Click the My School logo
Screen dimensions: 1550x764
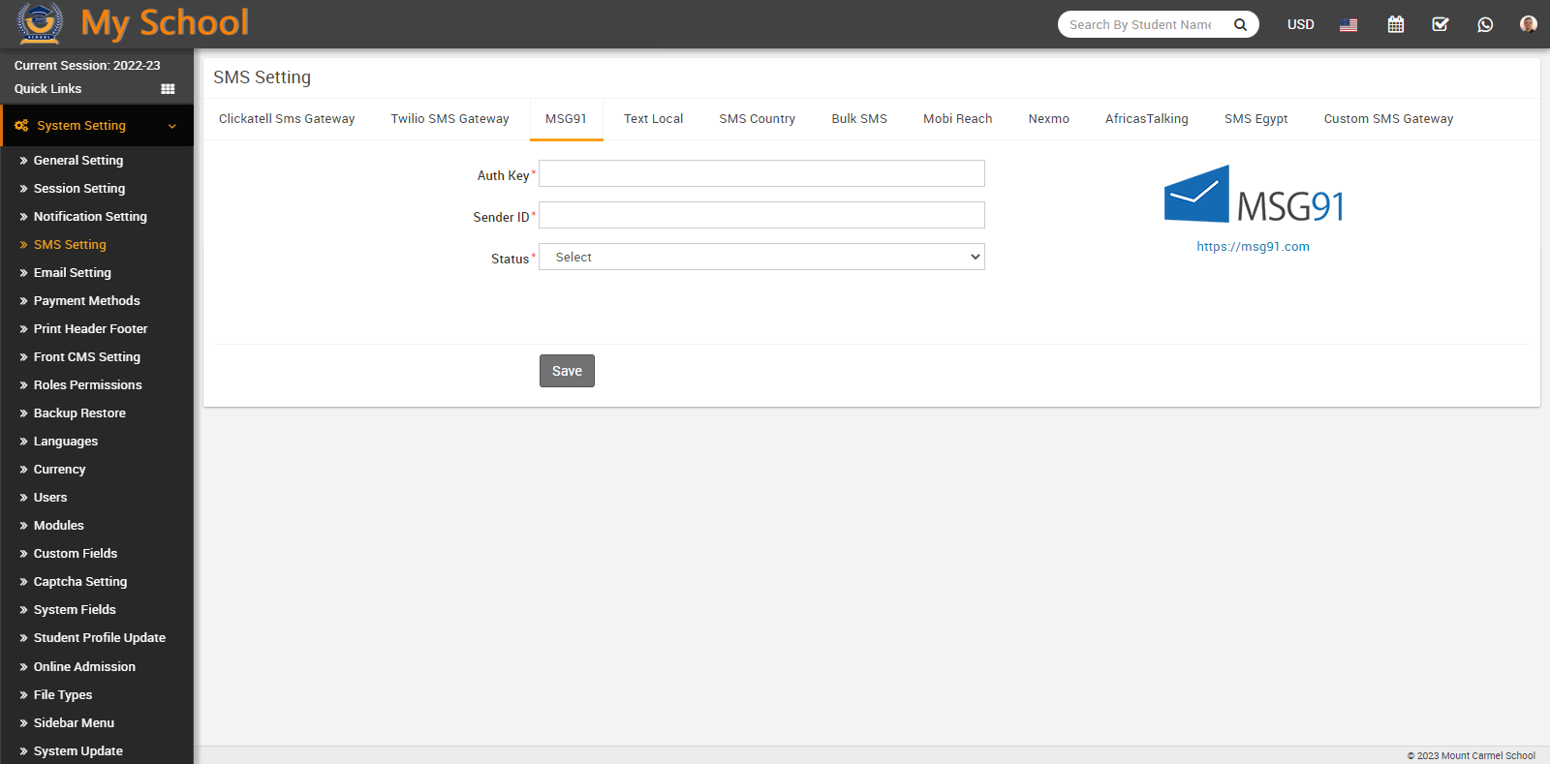[133, 23]
